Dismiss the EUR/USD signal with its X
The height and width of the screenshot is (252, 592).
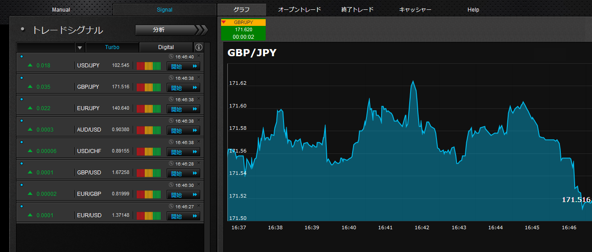tap(199, 206)
